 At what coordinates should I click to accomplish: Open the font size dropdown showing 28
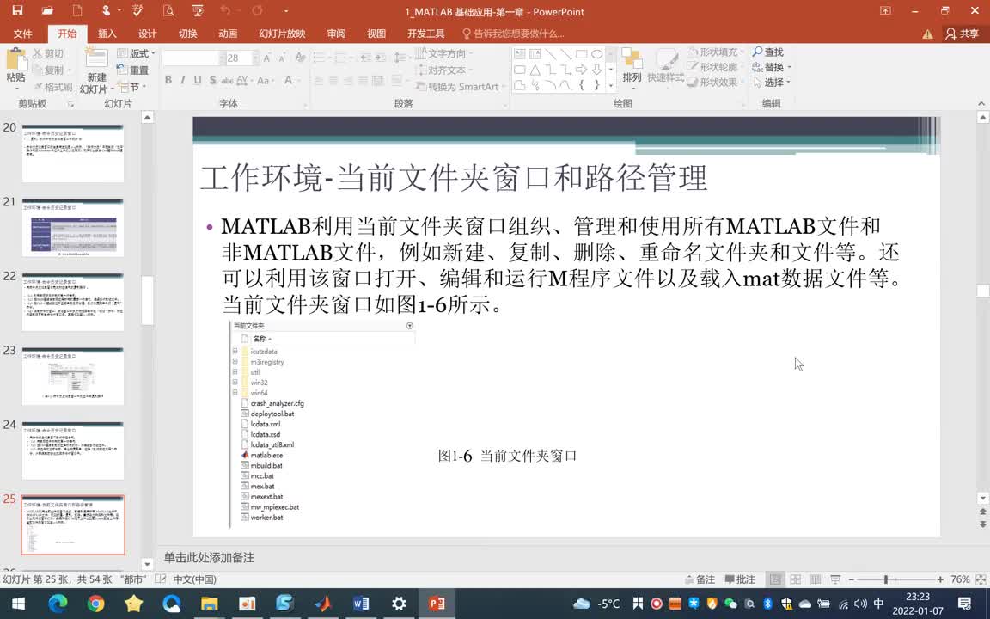pyautogui.click(x=256, y=58)
